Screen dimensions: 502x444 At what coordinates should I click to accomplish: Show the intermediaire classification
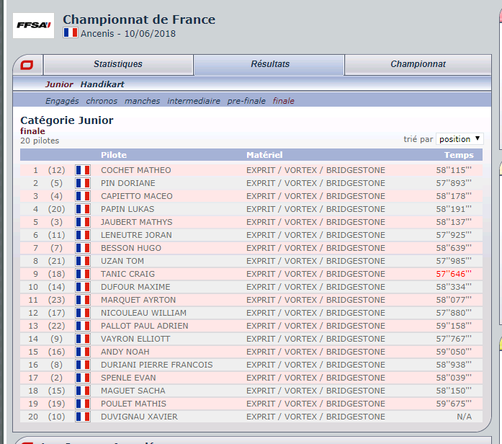tap(194, 101)
